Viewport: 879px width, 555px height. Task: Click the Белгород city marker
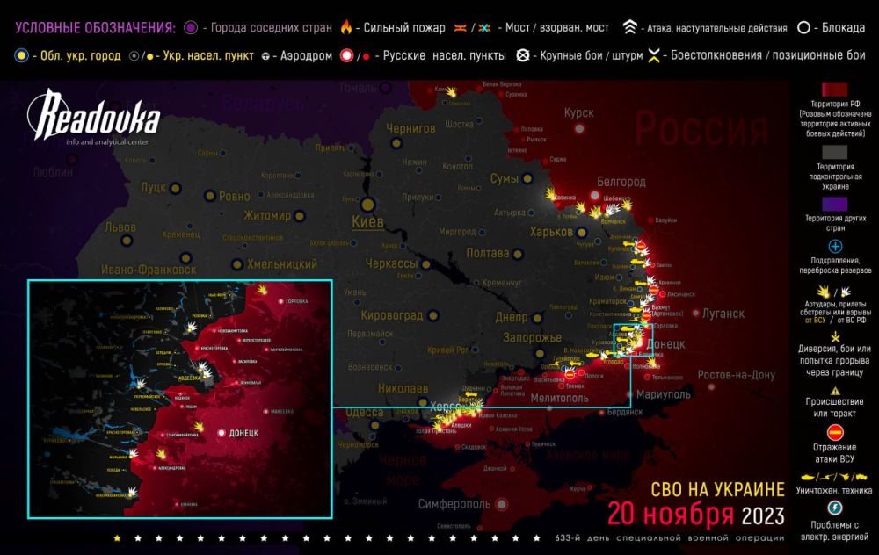595,196
